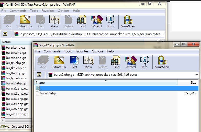Show Info in bu_ut2.ehp.gz window
Screen dimensions: 201x132
[144, 62]
